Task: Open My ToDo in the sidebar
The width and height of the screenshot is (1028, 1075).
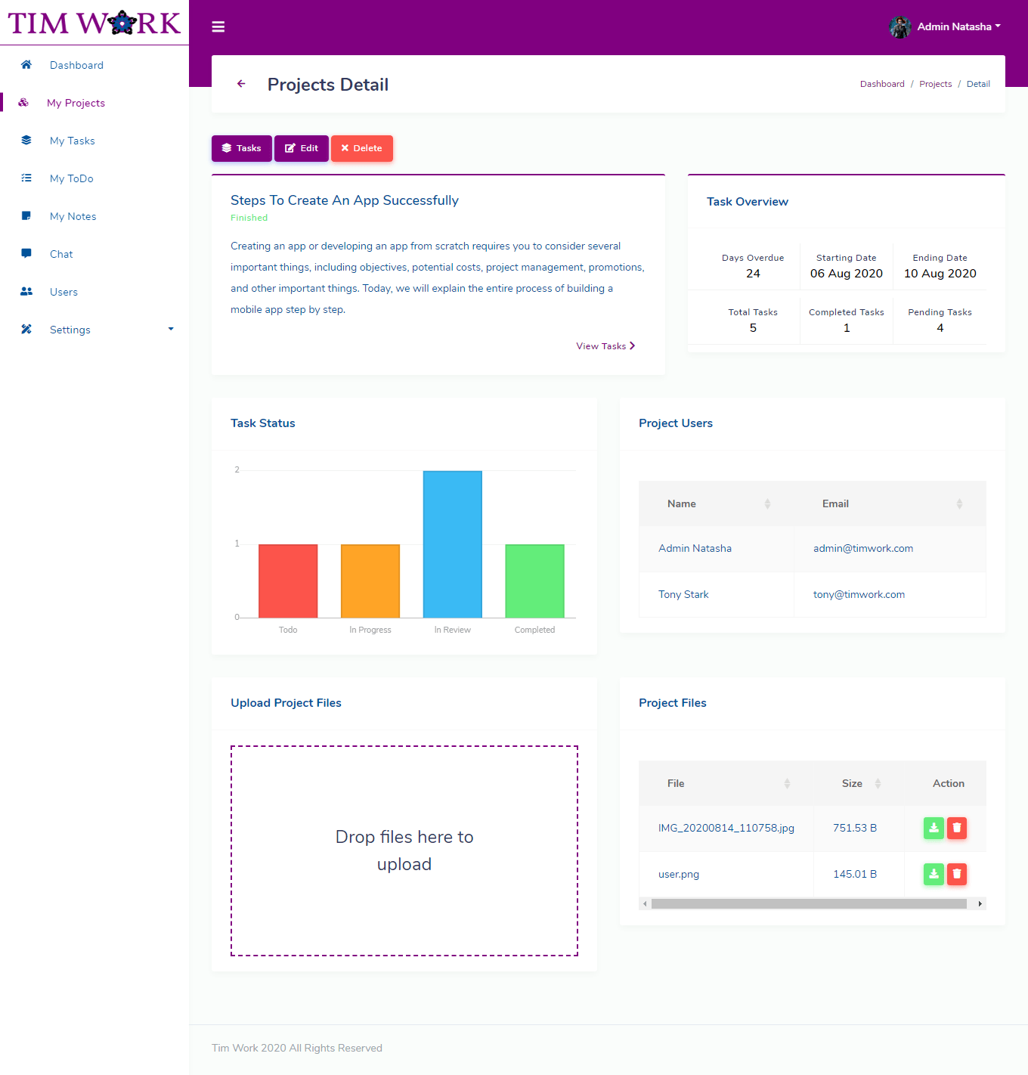Action: (x=72, y=178)
